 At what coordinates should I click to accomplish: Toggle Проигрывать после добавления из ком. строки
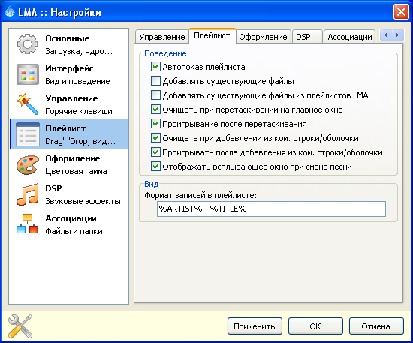[155, 152]
